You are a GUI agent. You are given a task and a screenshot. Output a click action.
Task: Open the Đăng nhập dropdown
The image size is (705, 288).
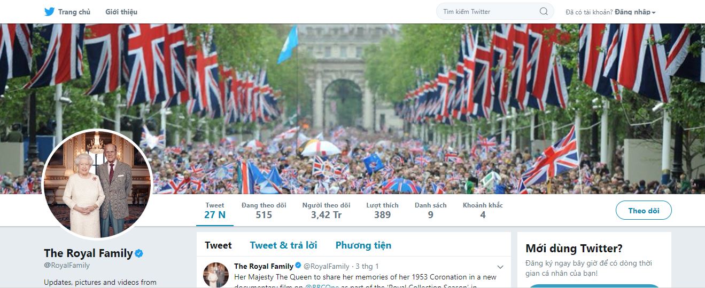click(x=635, y=12)
